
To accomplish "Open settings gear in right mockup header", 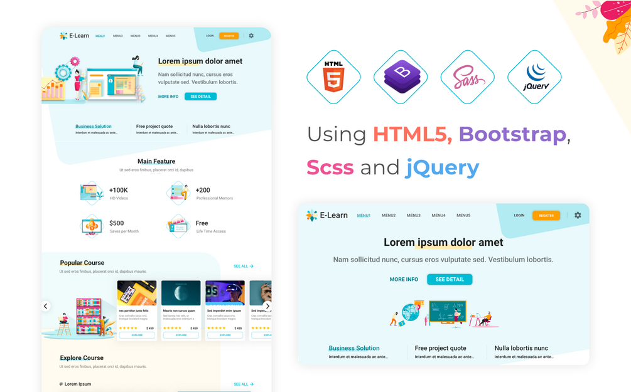I will [578, 215].
